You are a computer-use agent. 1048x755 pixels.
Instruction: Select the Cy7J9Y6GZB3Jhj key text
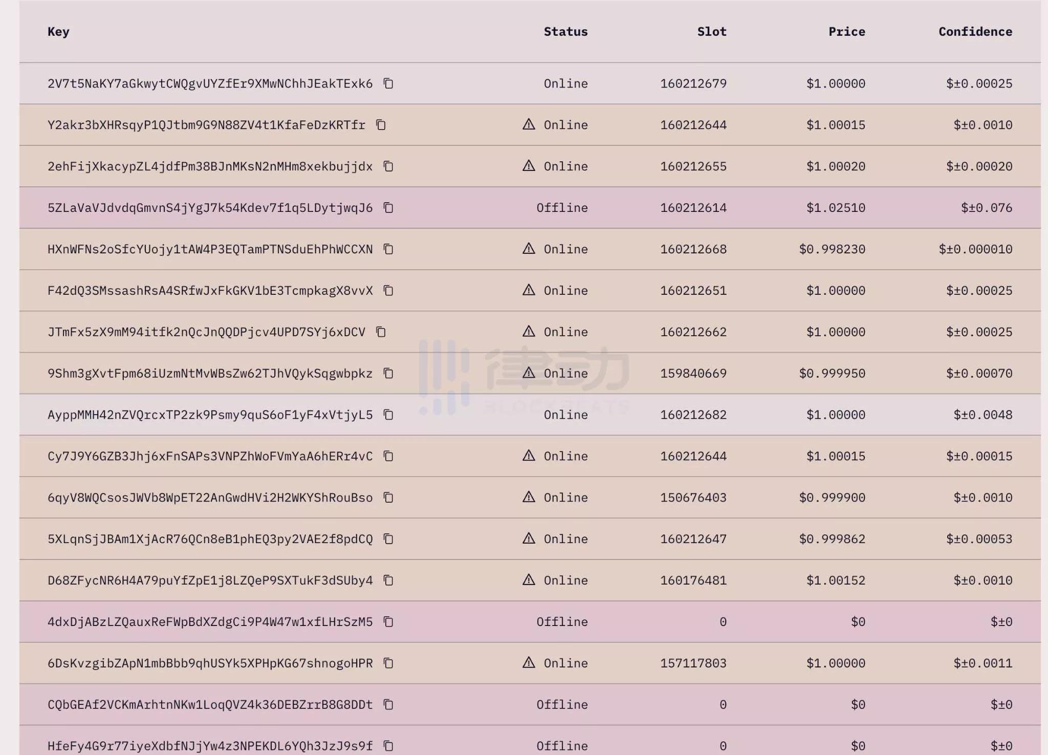[210, 457]
